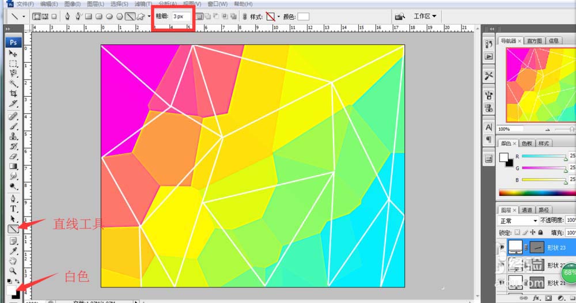Viewport: 576px width, 303px height.
Task: Choose the Custom Shape tool icon
Action: click(x=140, y=17)
